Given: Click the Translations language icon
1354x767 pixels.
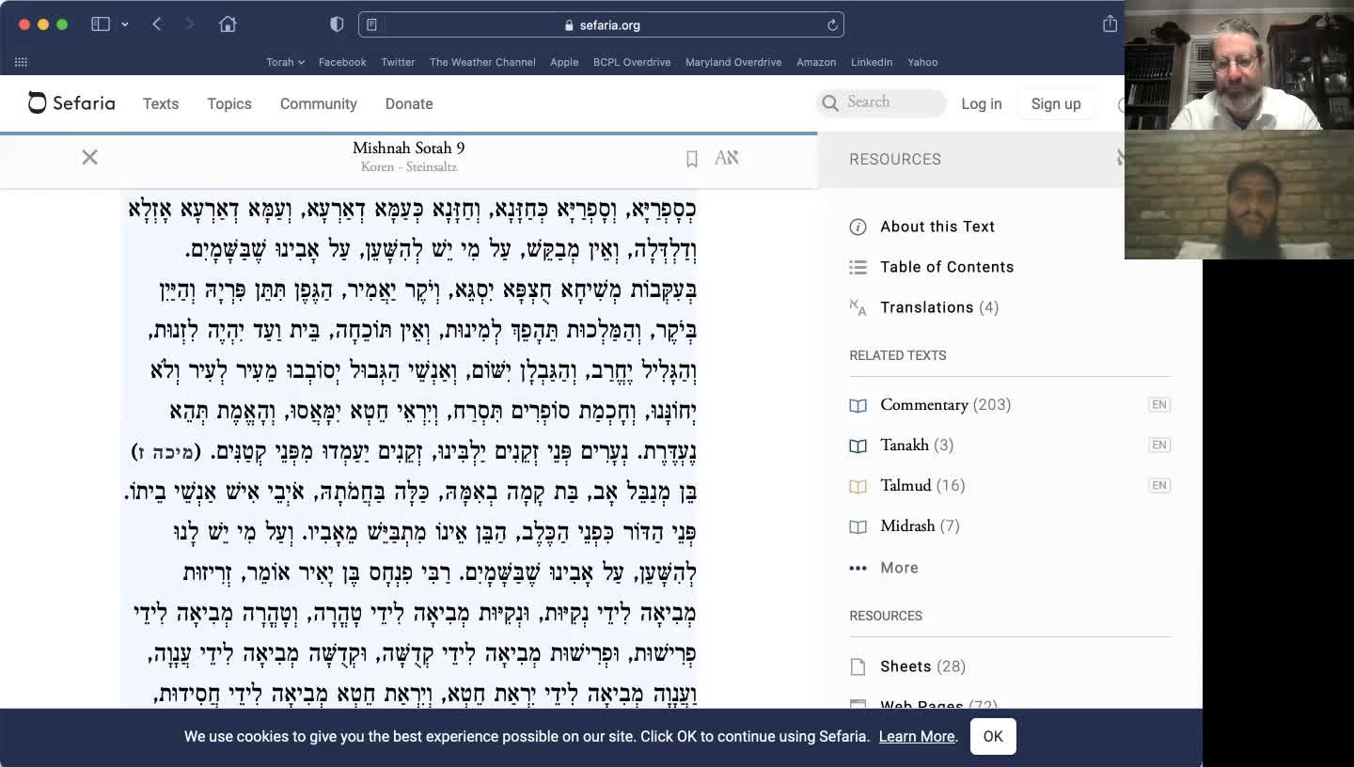Looking at the screenshot, I should 858,307.
